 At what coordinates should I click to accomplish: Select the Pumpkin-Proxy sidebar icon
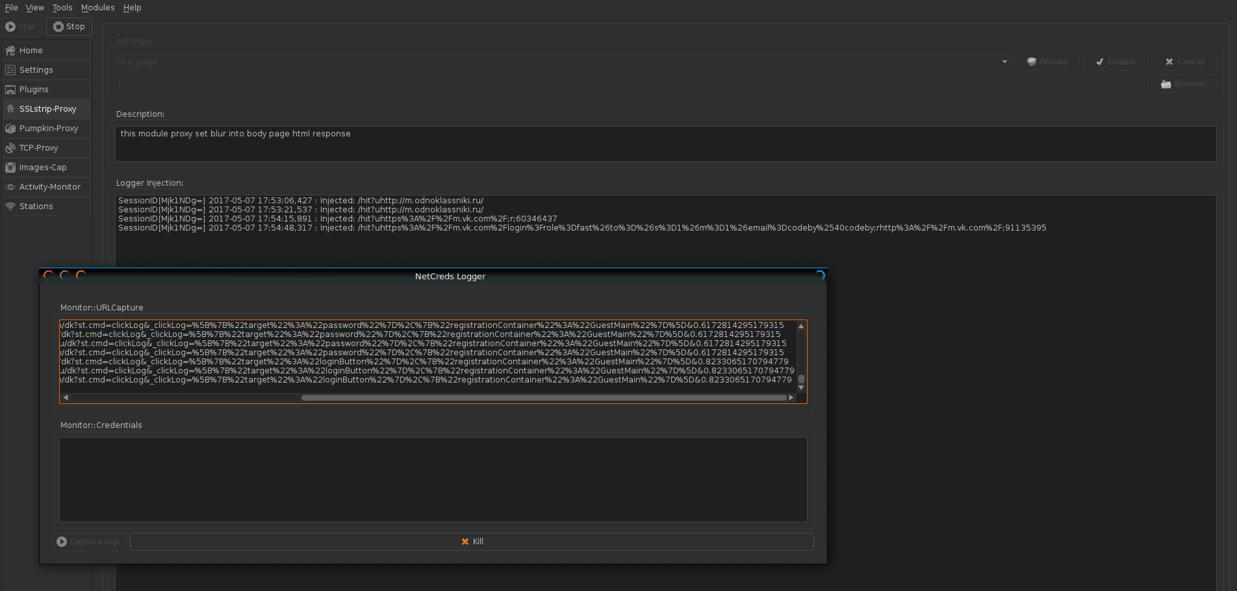[x=10, y=129]
